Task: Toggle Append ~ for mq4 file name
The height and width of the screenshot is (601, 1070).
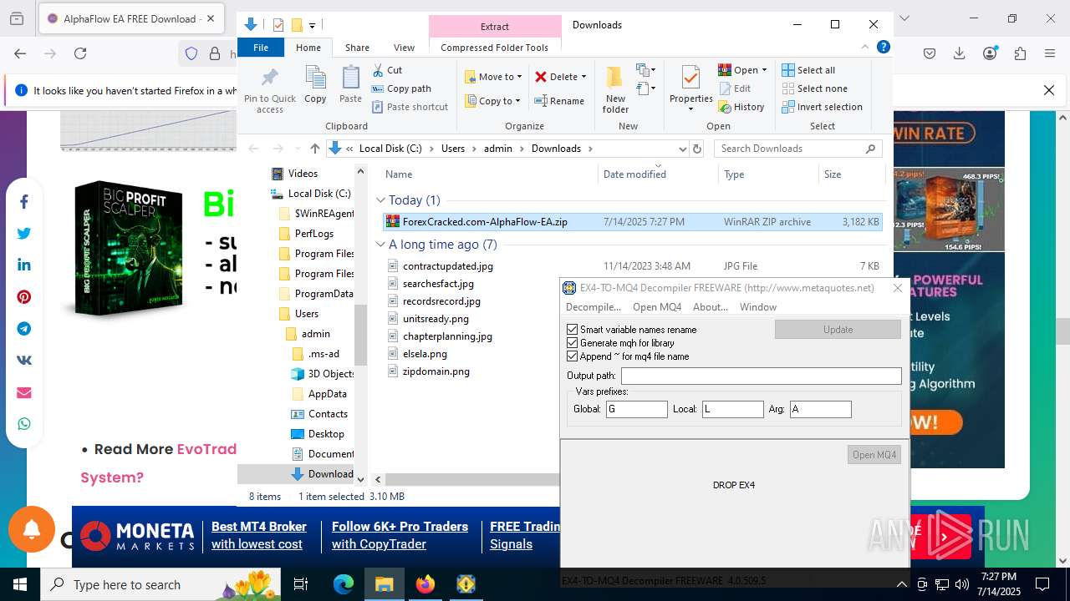Action: [572, 356]
